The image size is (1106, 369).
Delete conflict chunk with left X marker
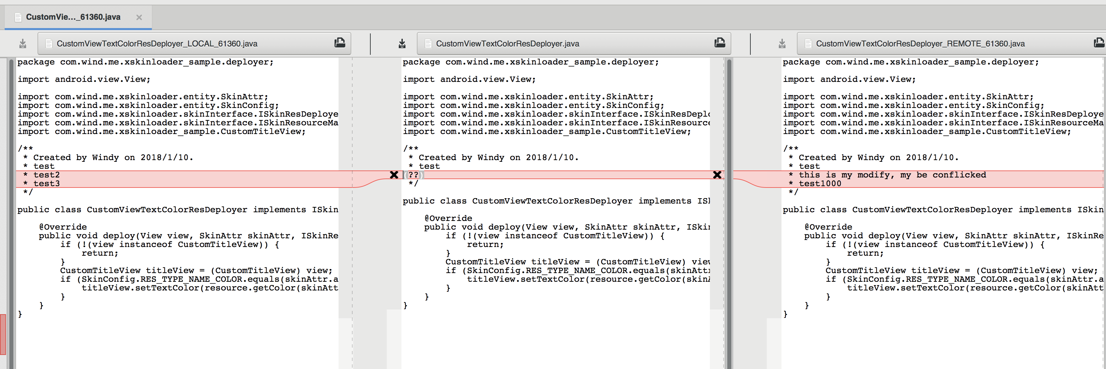coord(394,174)
